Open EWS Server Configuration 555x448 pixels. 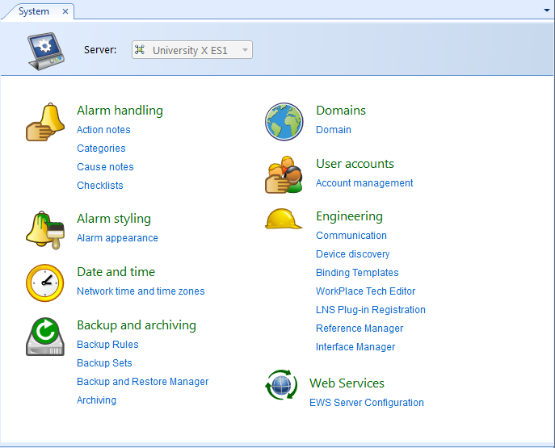tap(366, 403)
